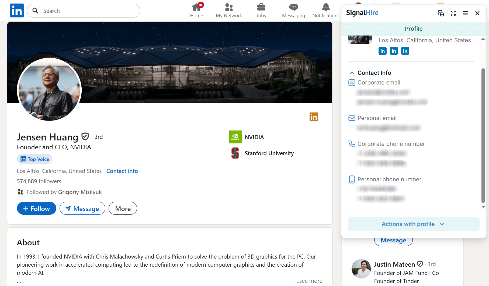Click the Stanford University logo

[235, 153]
